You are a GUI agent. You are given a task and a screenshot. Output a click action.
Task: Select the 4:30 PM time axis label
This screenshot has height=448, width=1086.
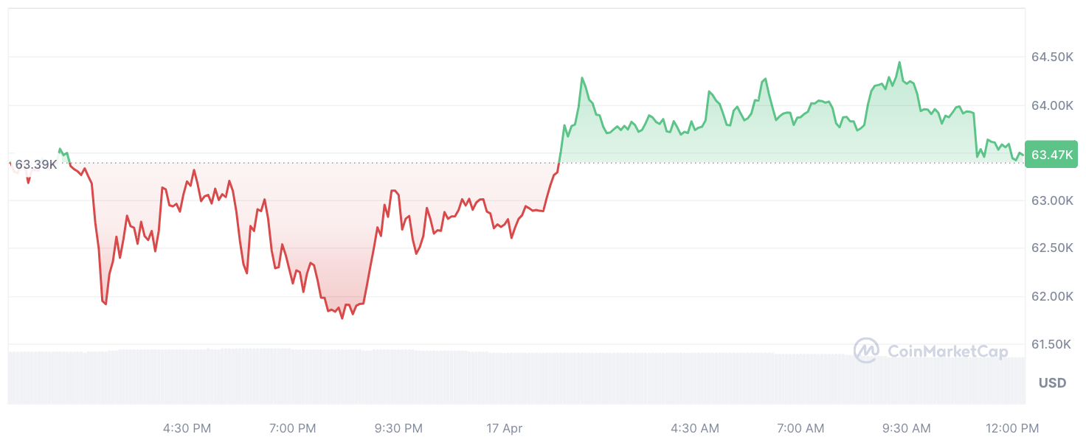(x=187, y=428)
